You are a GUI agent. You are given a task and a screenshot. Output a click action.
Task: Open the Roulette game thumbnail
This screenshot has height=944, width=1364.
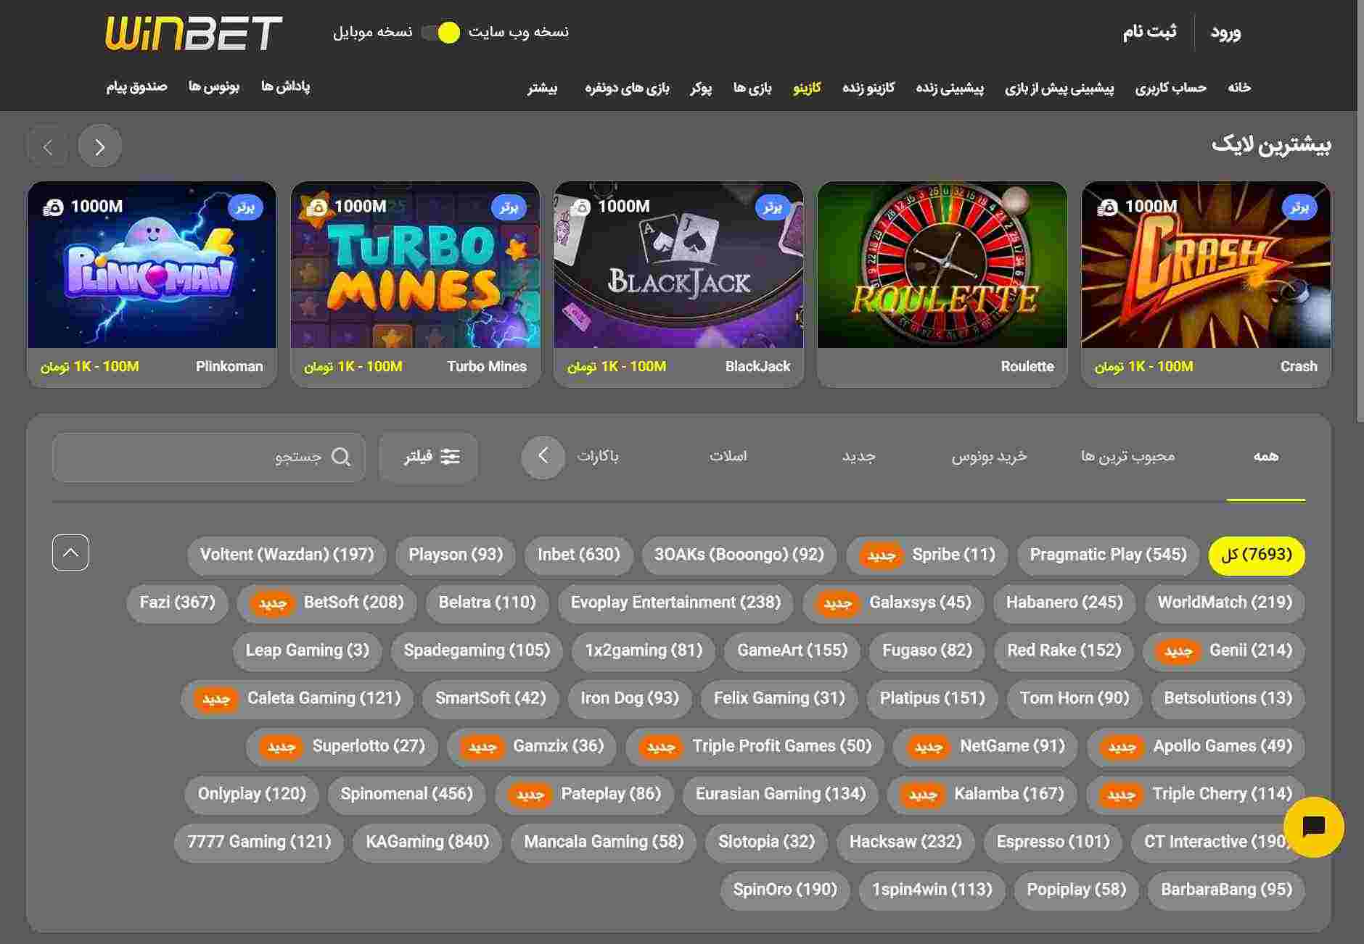(x=942, y=265)
